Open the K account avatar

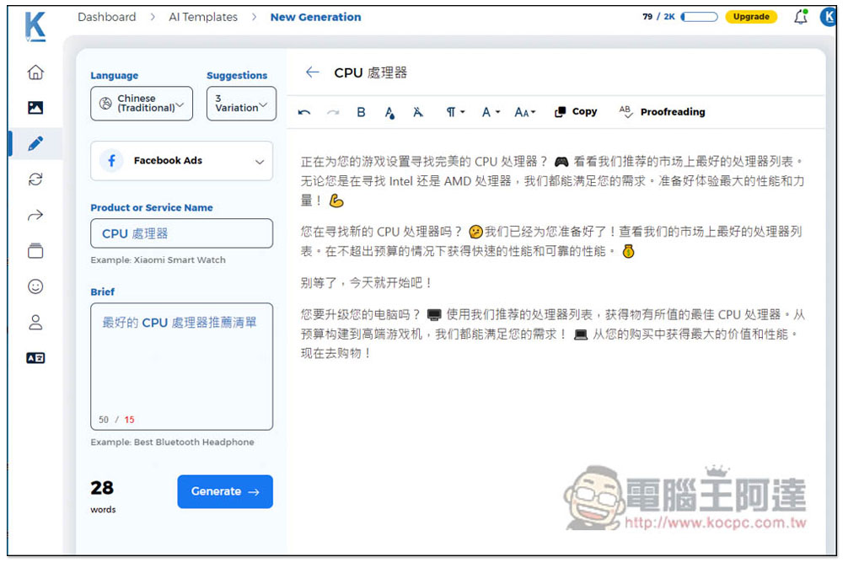coord(828,17)
